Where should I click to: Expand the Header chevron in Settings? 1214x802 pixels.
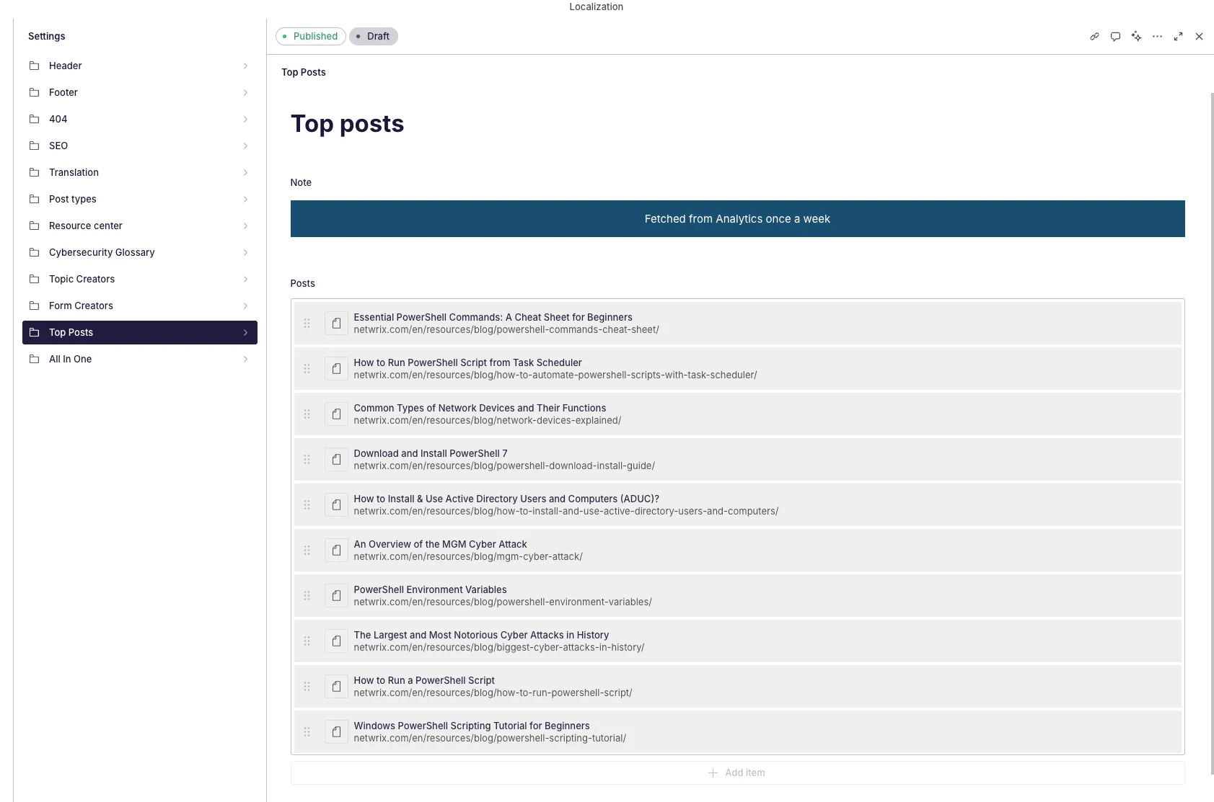point(245,66)
